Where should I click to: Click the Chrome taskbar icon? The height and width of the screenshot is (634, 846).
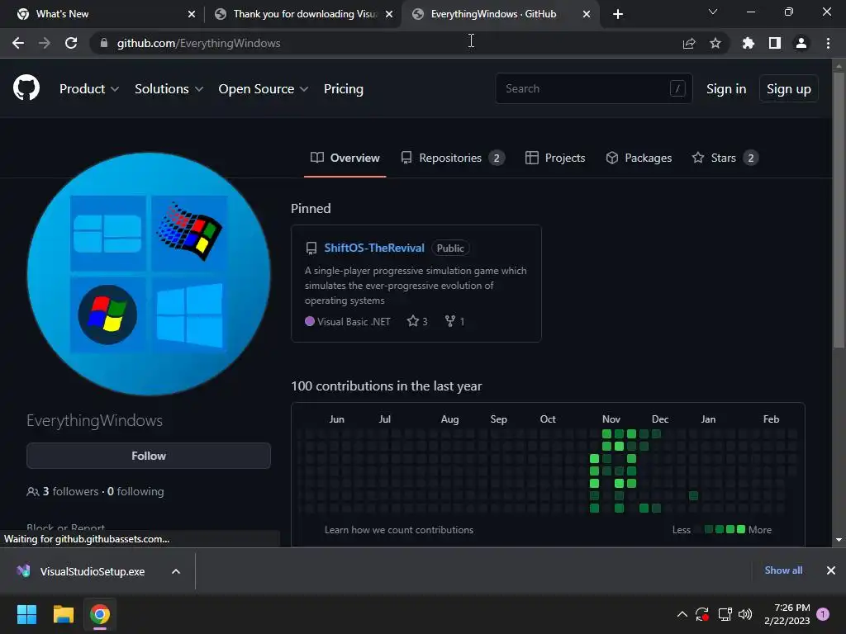pyautogui.click(x=100, y=614)
